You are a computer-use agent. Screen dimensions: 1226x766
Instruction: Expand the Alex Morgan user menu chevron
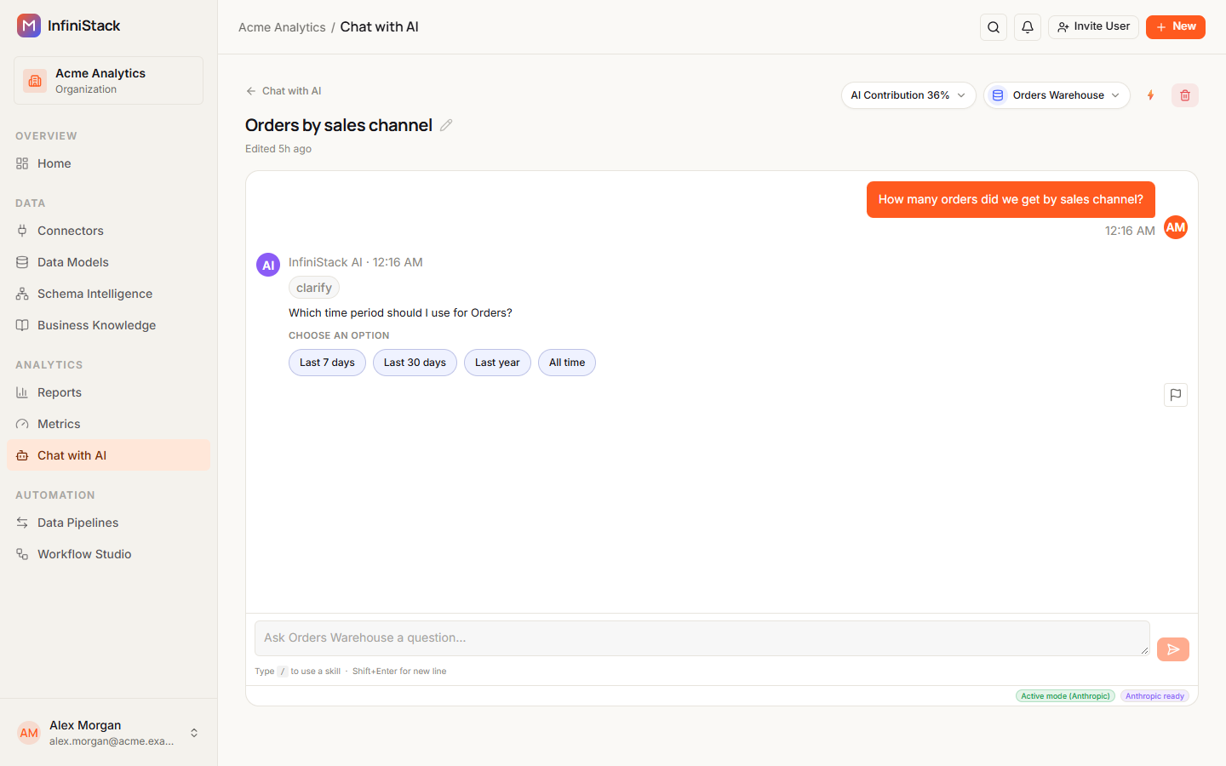click(x=194, y=733)
